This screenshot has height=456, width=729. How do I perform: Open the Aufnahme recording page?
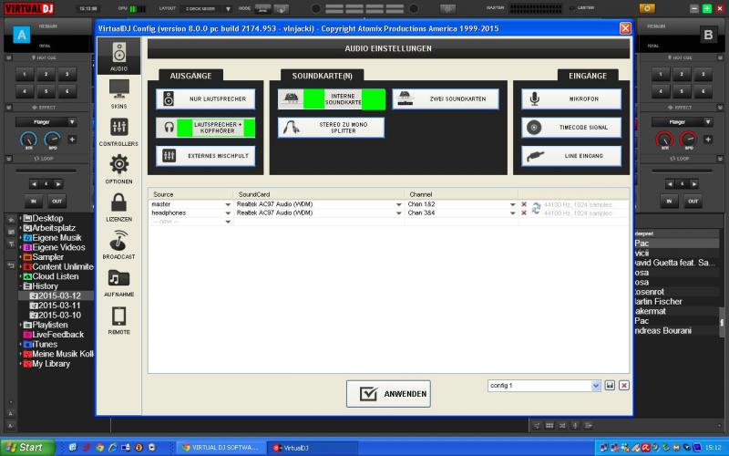pos(118,284)
